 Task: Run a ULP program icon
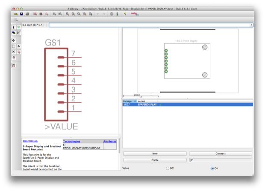click(x=60, y=14)
